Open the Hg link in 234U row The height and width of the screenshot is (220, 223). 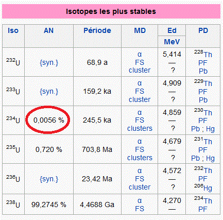pos(210,129)
